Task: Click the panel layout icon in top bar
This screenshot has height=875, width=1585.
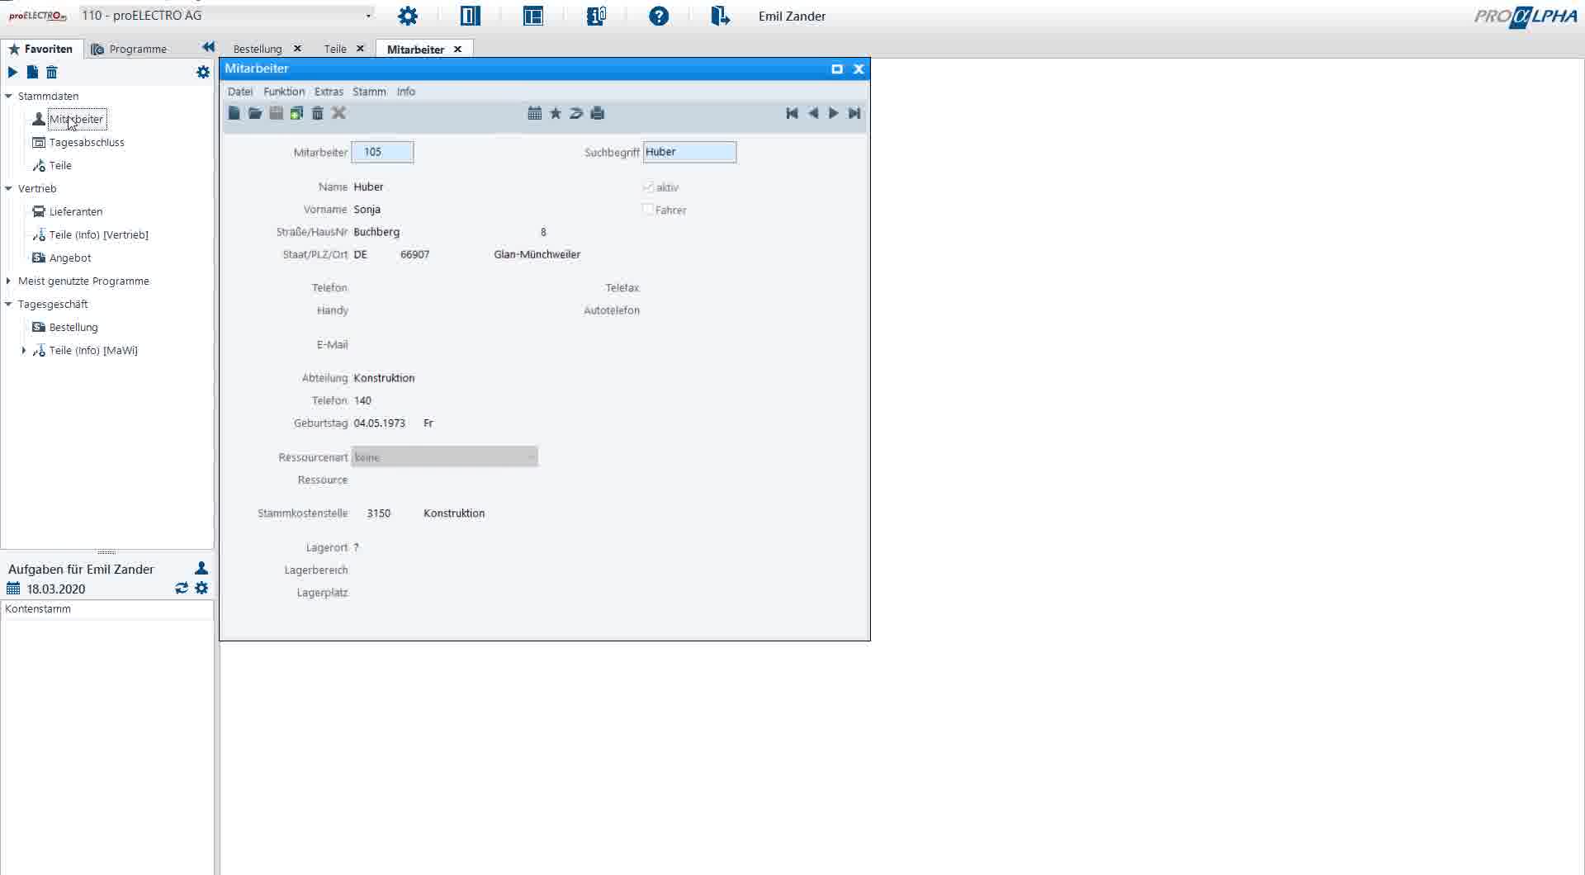Action: pyautogui.click(x=533, y=16)
